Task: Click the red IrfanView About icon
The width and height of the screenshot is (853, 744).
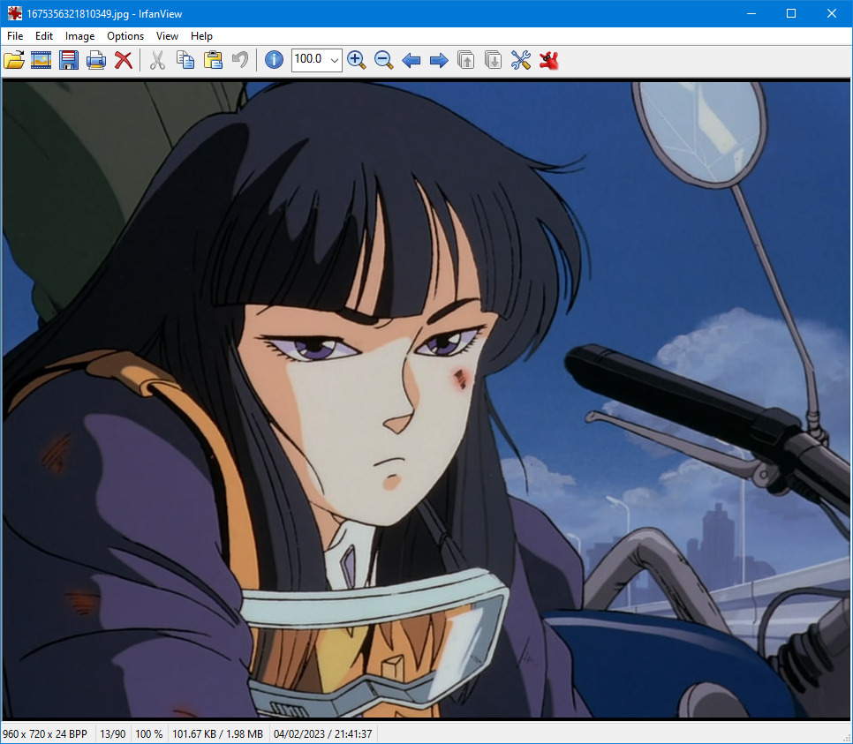Action: pyautogui.click(x=549, y=60)
